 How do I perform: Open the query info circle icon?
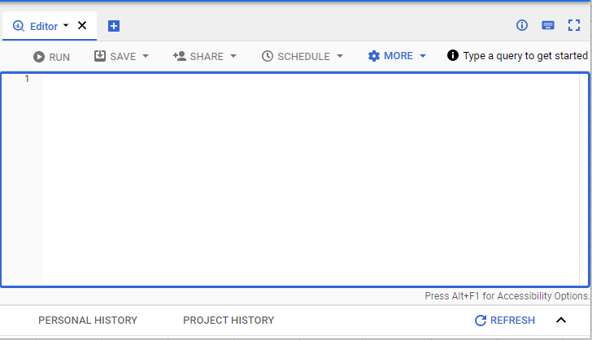pos(522,25)
